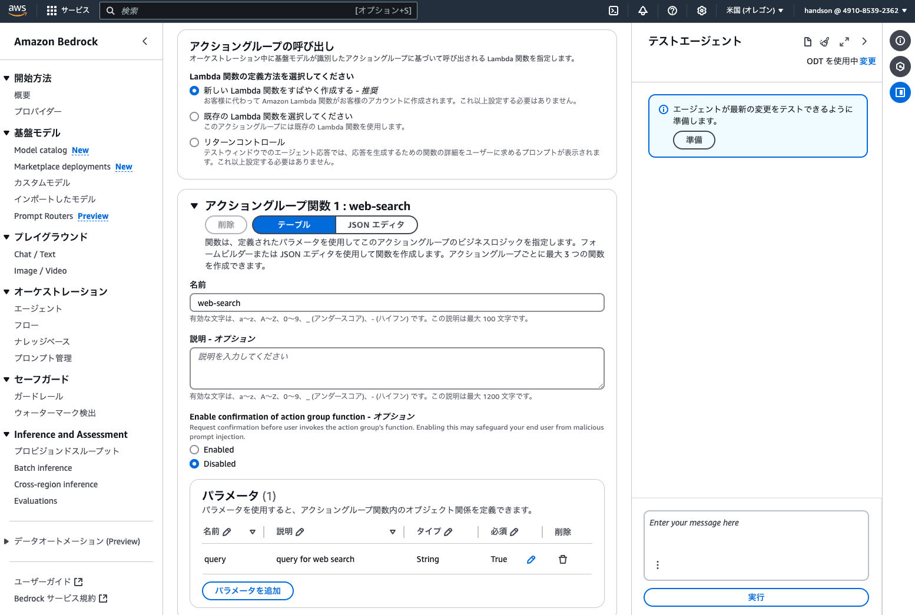Image resolution: width=915 pixels, height=615 pixels.
Task: Clear the chat with the broom icon
Action: click(x=824, y=42)
